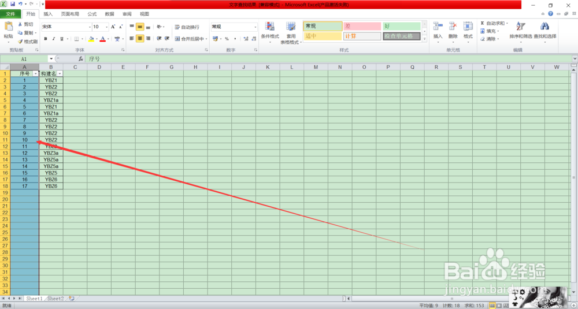Apply the 好 (Good) cell style
Image resolution: width=578 pixels, height=309 pixels.
pyautogui.click(x=402, y=26)
